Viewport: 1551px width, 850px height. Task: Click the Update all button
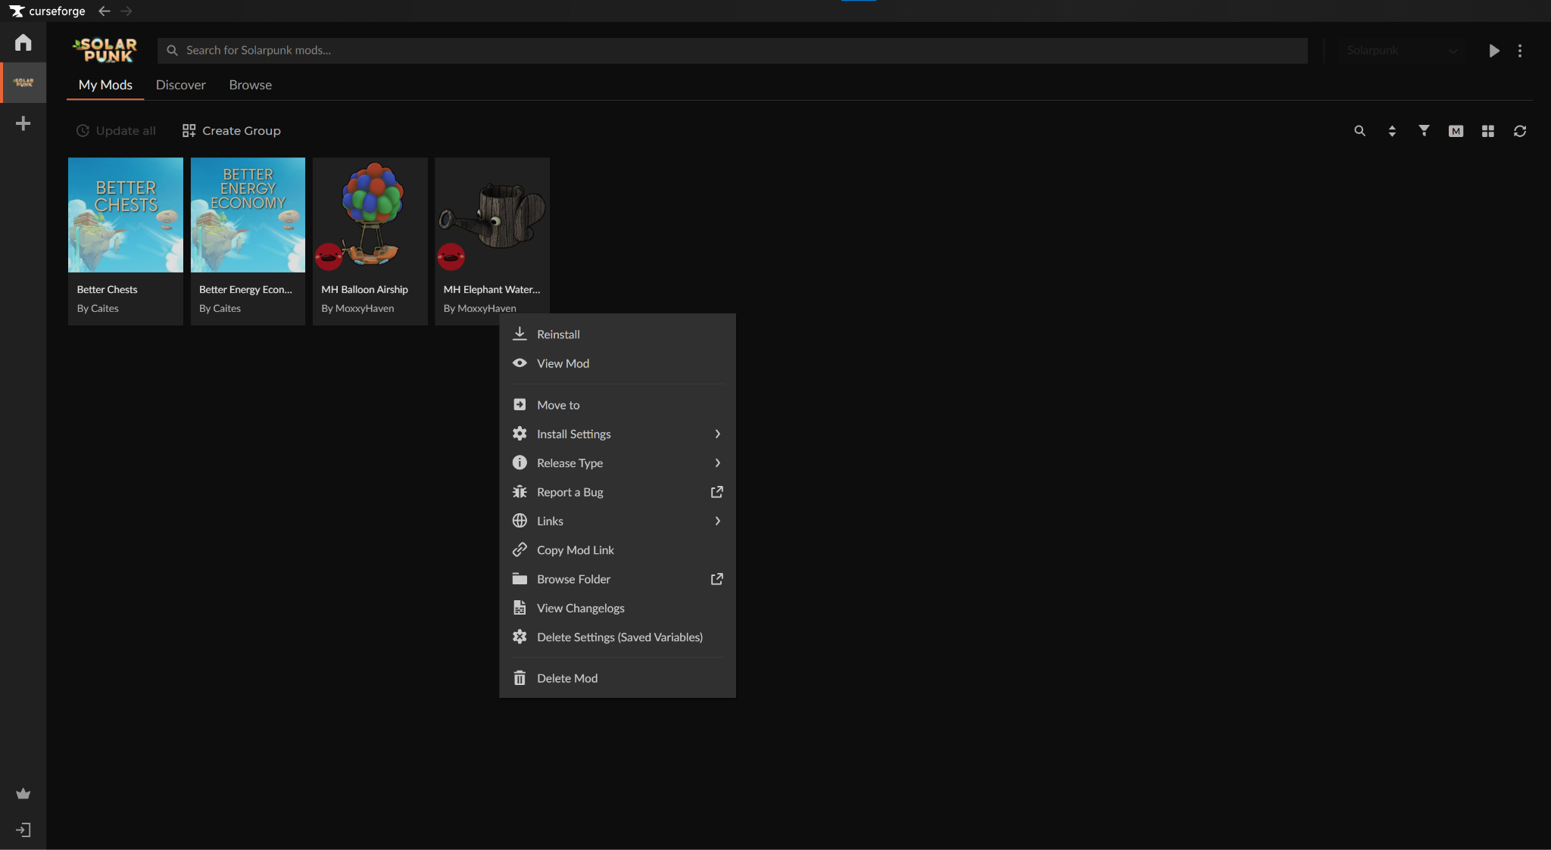(x=116, y=131)
